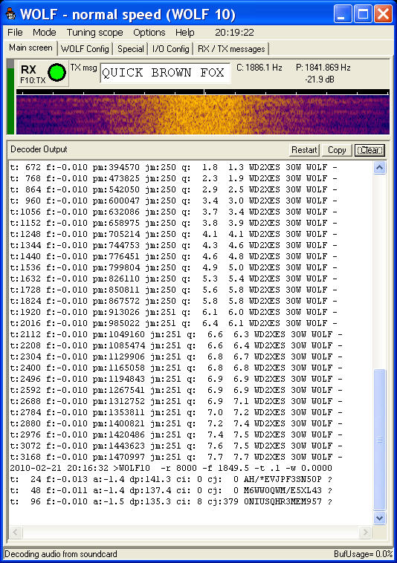Open the Mode menu
This screenshot has height=563, width=397.
[44, 33]
